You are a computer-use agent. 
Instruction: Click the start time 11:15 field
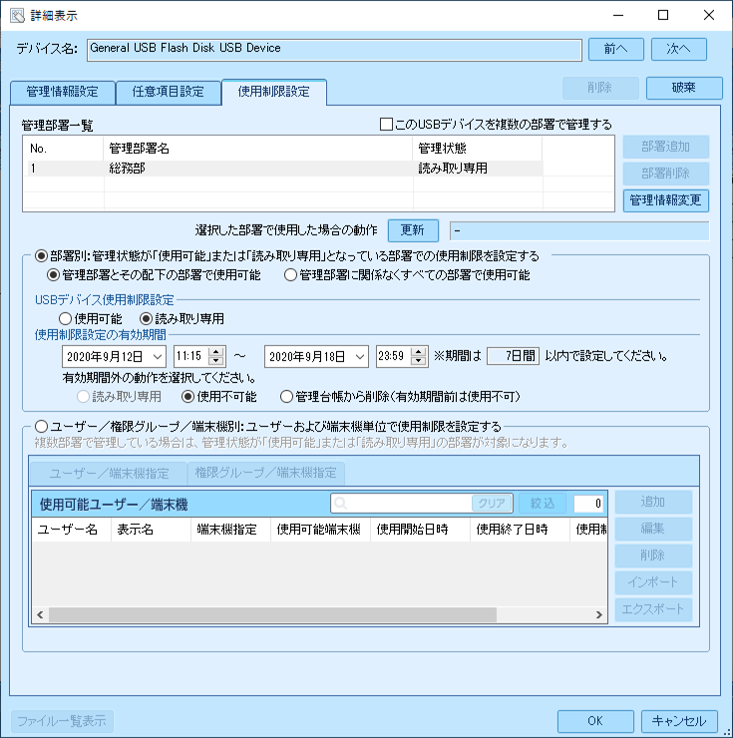click(191, 356)
